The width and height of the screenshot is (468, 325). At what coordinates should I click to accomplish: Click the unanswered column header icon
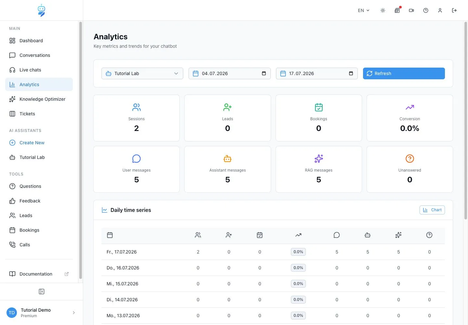click(x=429, y=235)
